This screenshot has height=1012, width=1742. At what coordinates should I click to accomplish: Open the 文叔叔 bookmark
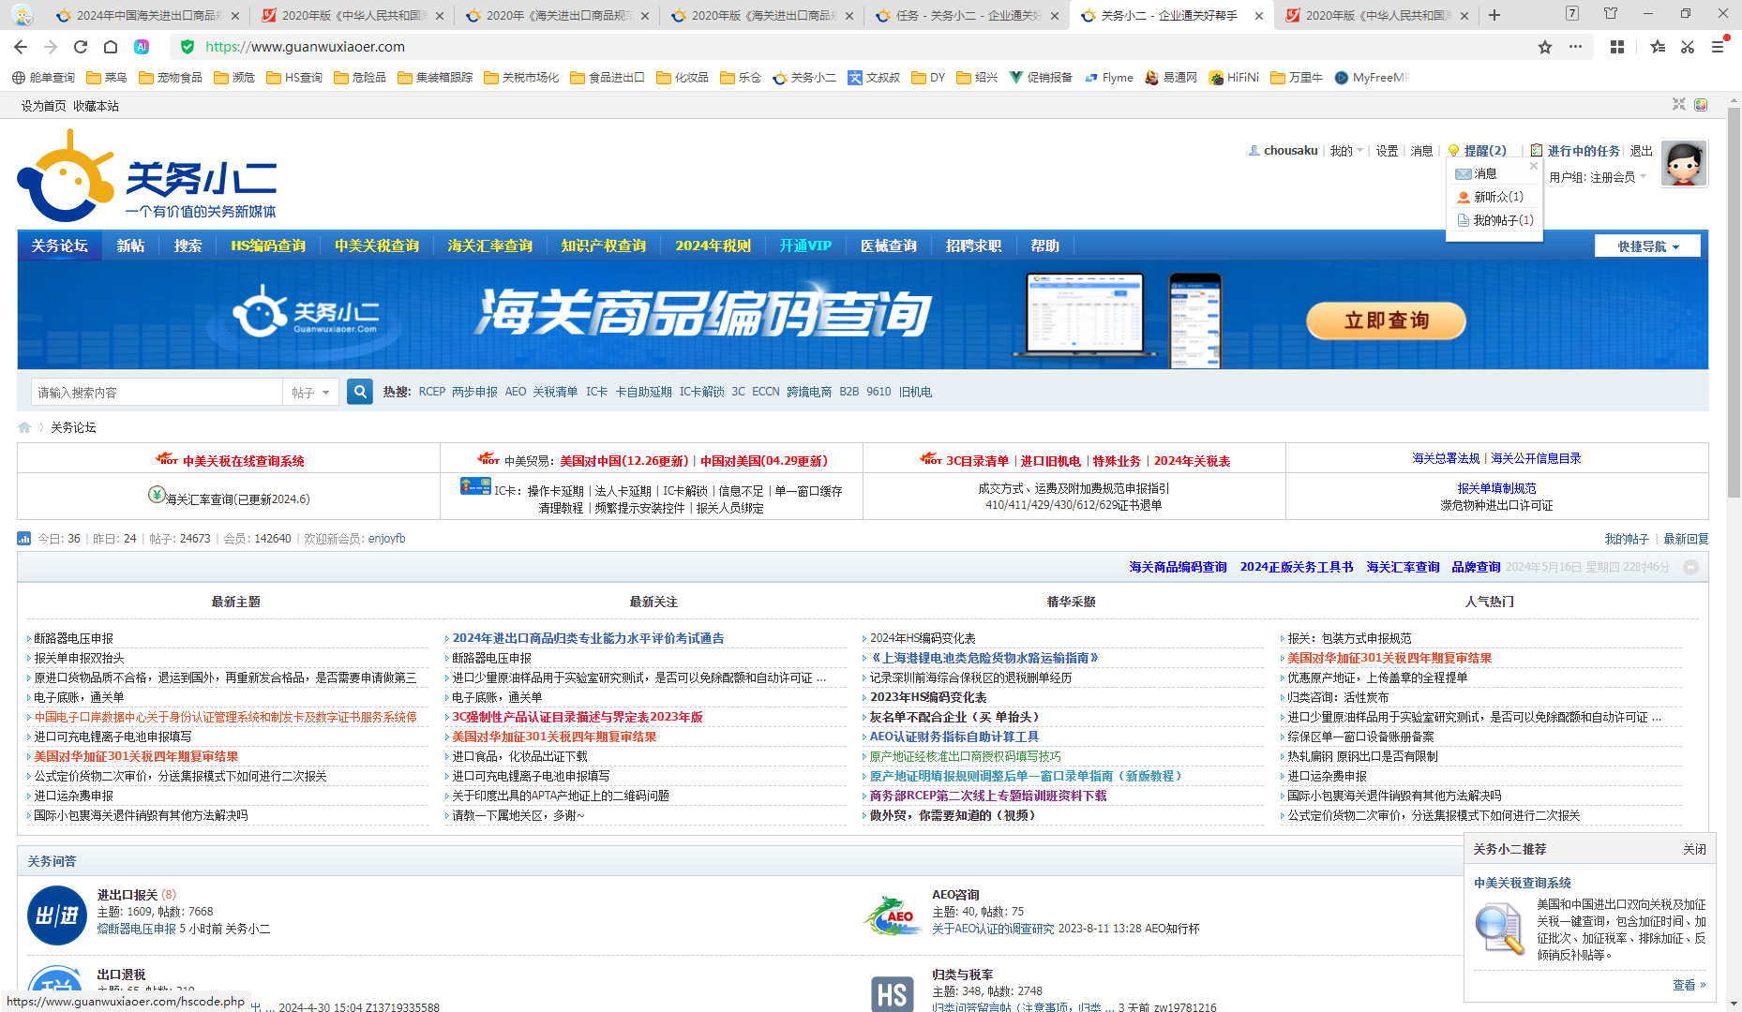coord(874,78)
